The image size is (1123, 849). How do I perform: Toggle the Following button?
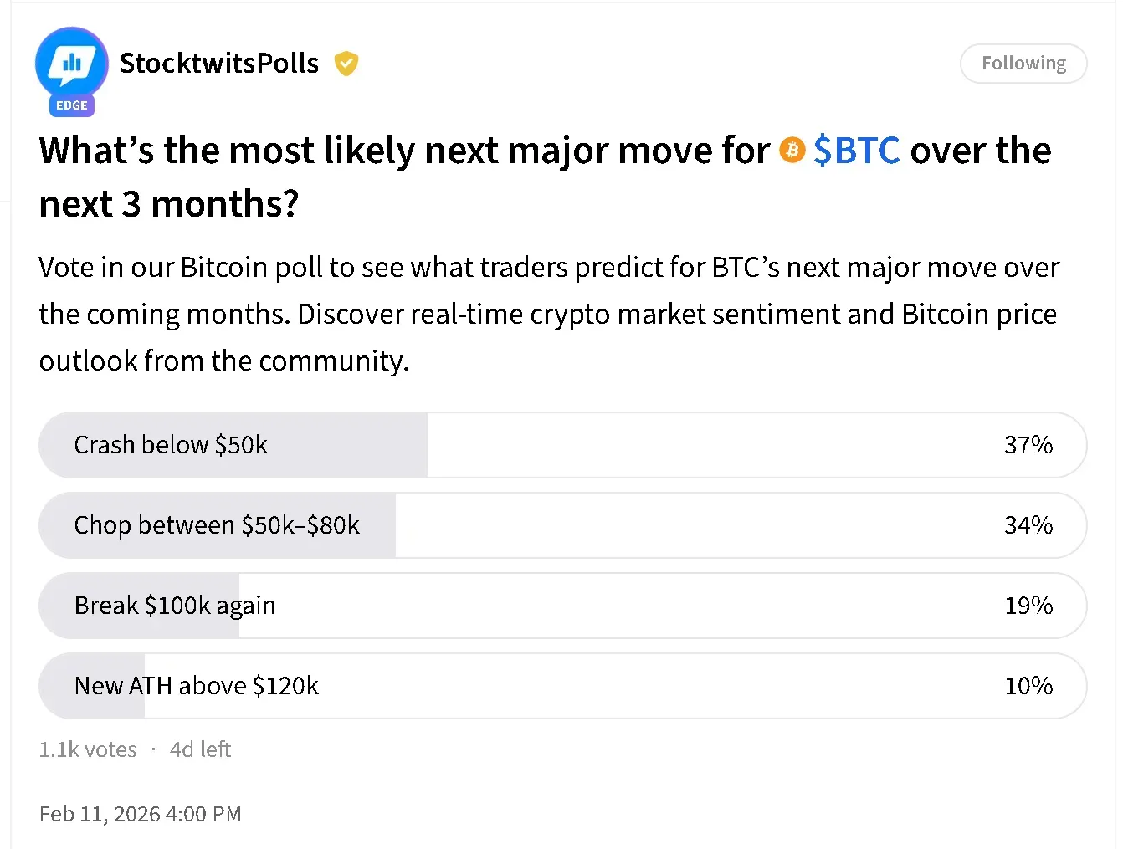pos(1023,64)
